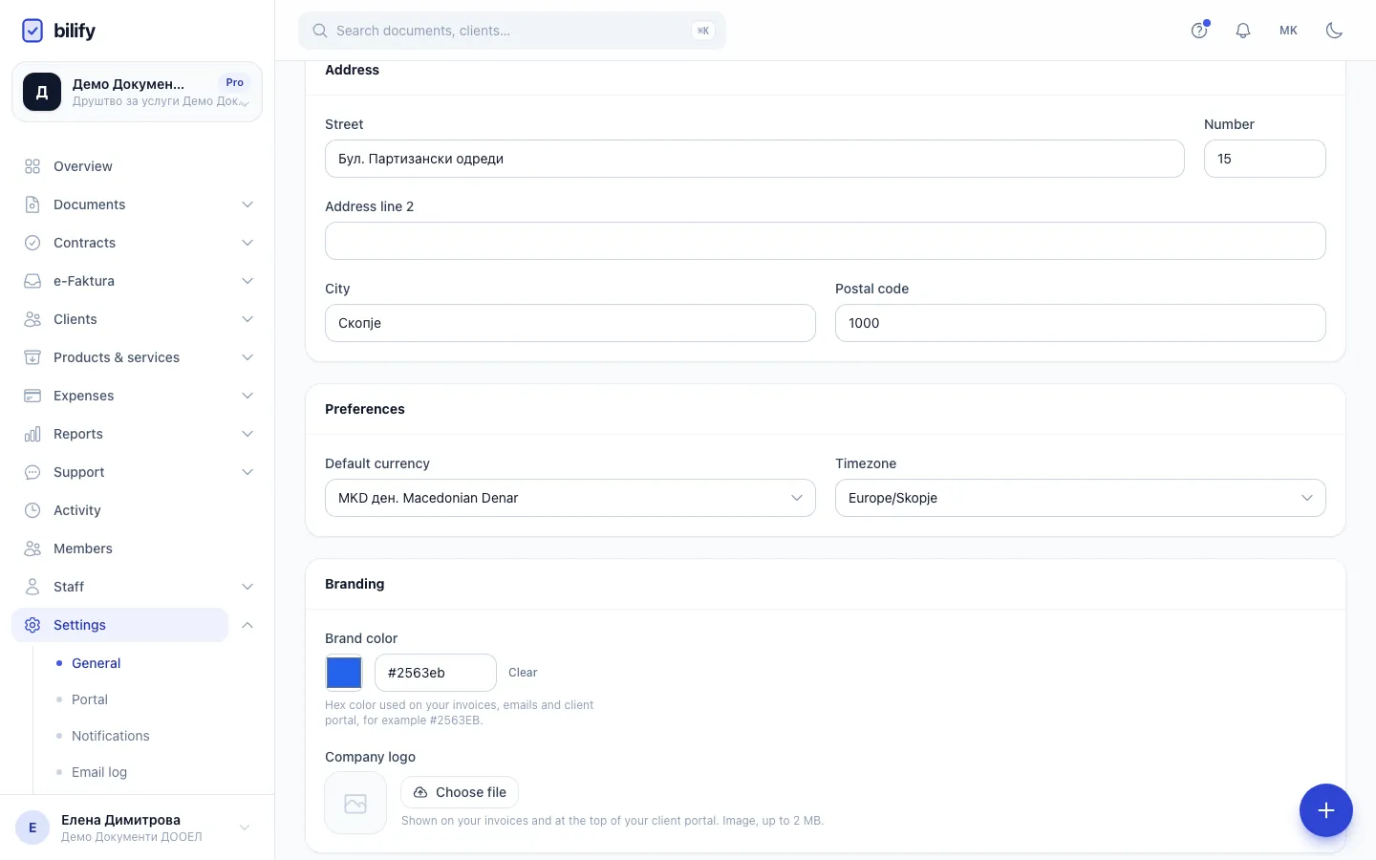Click Choose file for company logo
Viewport: 1376px width, 860px height.
tap(460, 792)
